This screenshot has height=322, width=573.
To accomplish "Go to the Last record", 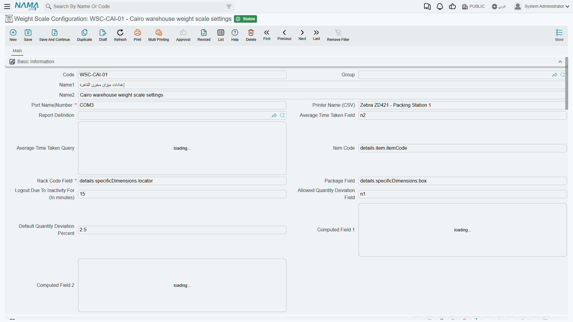I will [x=316, y=35].
